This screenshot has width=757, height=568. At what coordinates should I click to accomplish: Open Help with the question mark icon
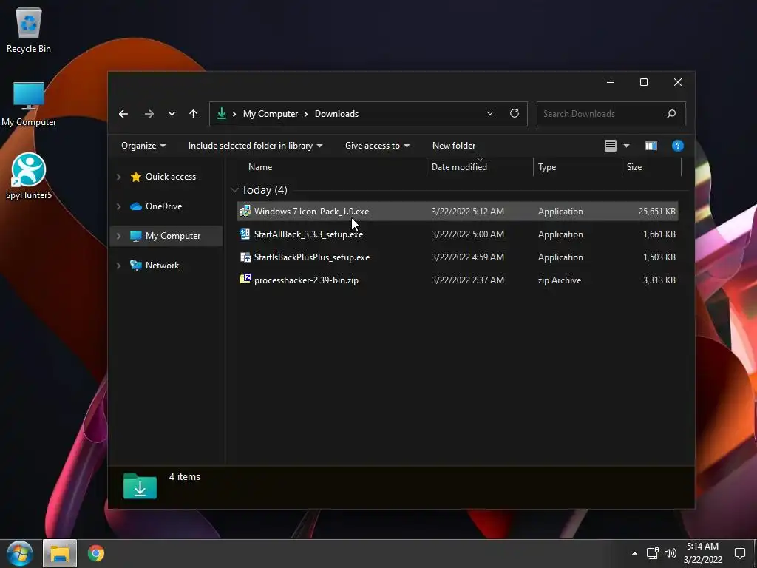pos(678,146)
